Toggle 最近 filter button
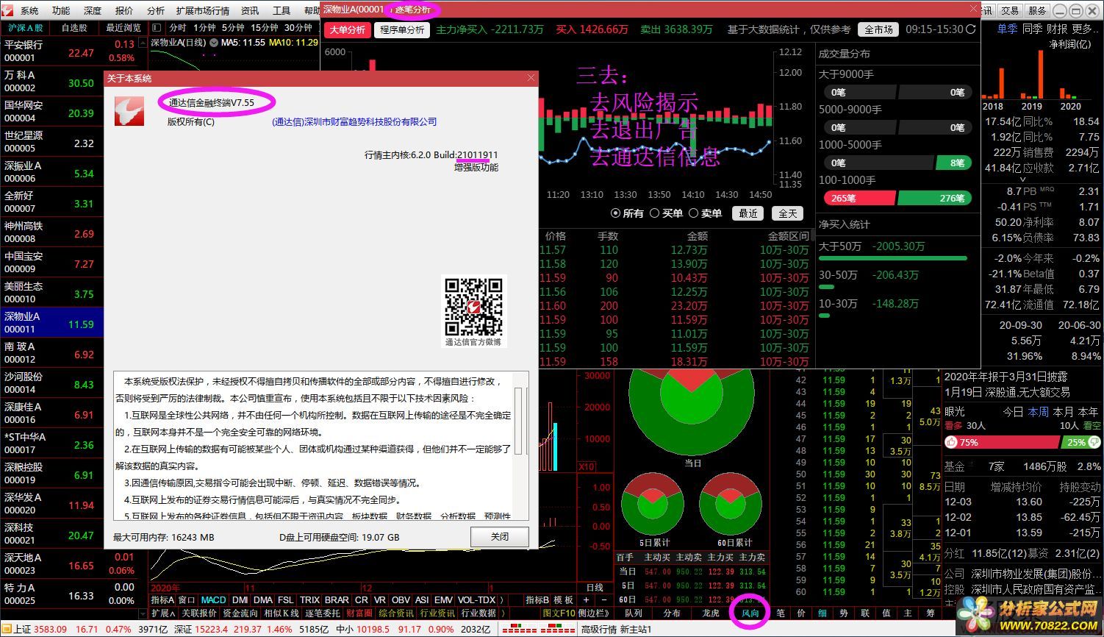 pos(748,213)
